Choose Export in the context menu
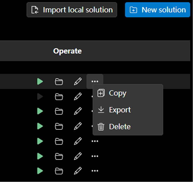 coord(120,110)
